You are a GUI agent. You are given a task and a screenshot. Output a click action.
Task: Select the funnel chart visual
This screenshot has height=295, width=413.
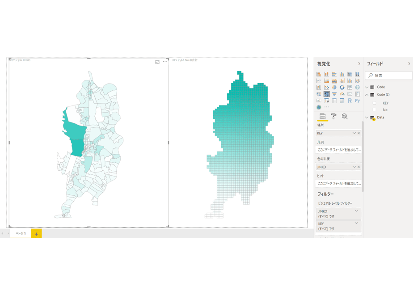tap(334, 94)
